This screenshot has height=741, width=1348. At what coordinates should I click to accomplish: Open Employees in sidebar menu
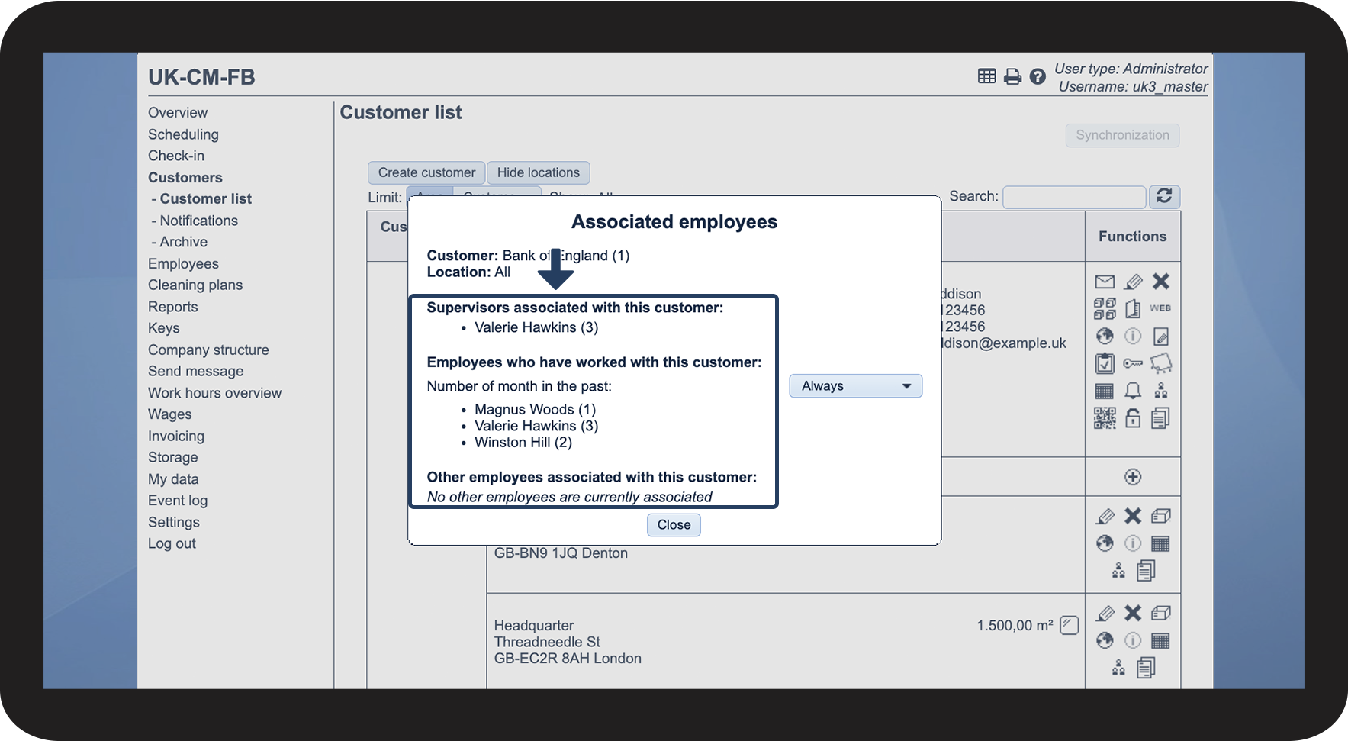(x=183, y=264)
